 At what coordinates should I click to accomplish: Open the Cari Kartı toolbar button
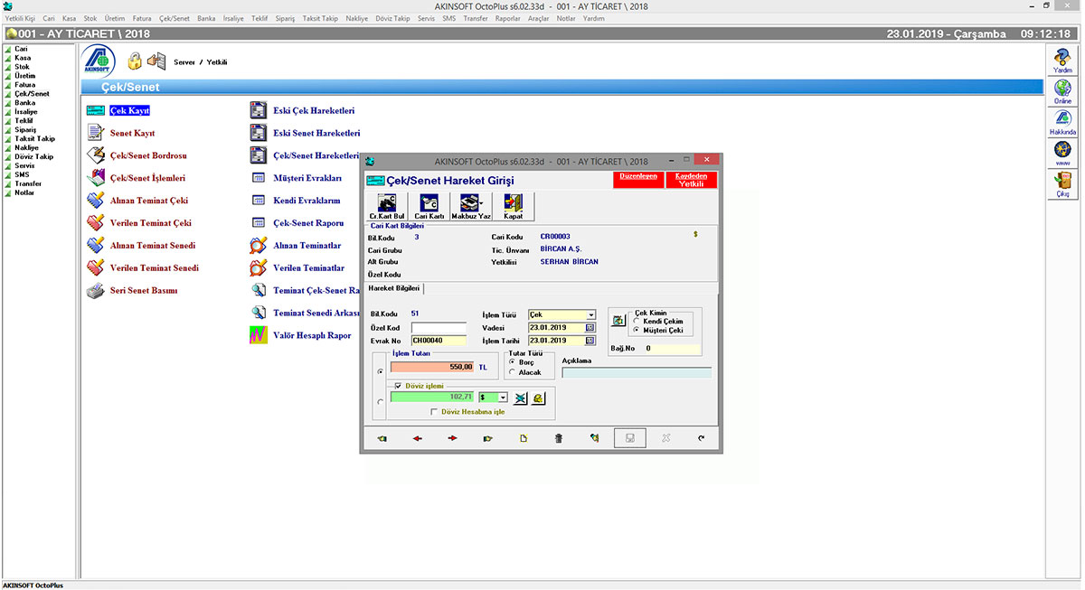(x=429, y=206)
